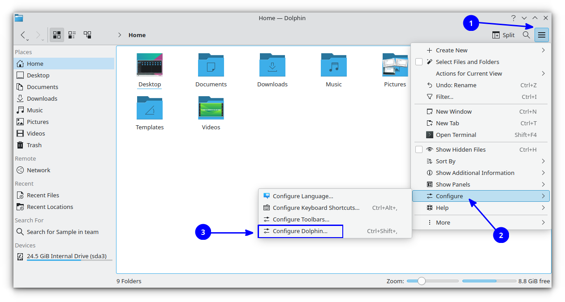
Task: Select Configure Dolphin from the menu
Action: point(300,231)
